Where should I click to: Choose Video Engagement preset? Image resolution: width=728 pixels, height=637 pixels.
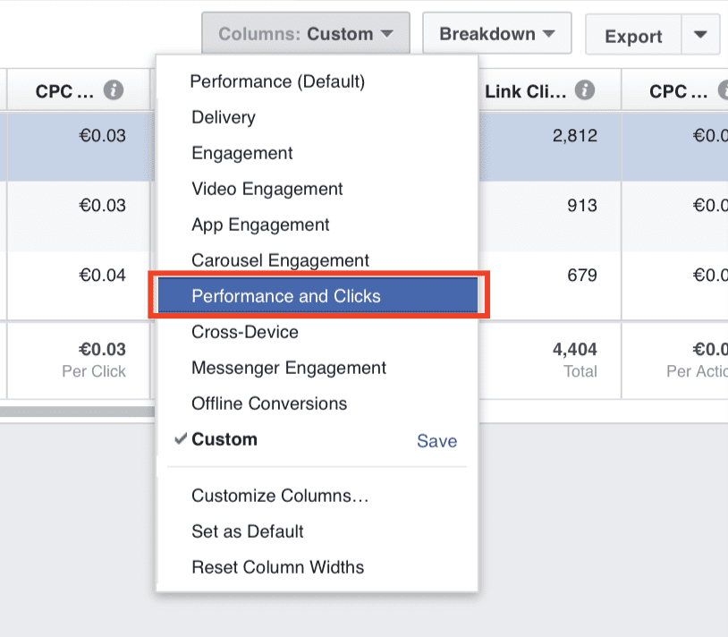click(x=267, y=189)
